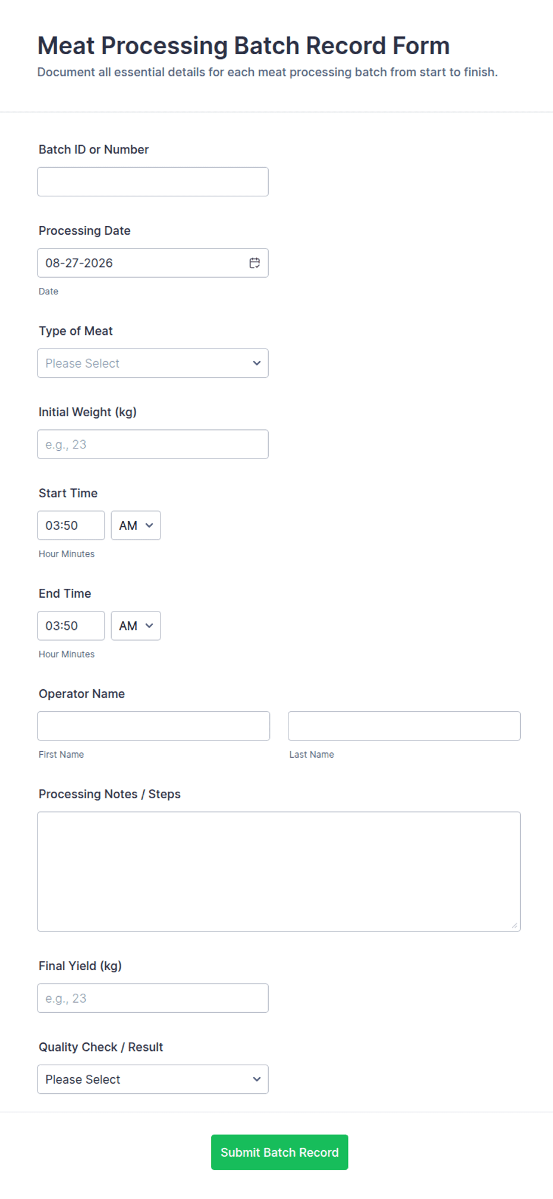The image size is (553, 1199).
Task: Click the End Time hour minutes box
Action: click(x=71, y=626)
